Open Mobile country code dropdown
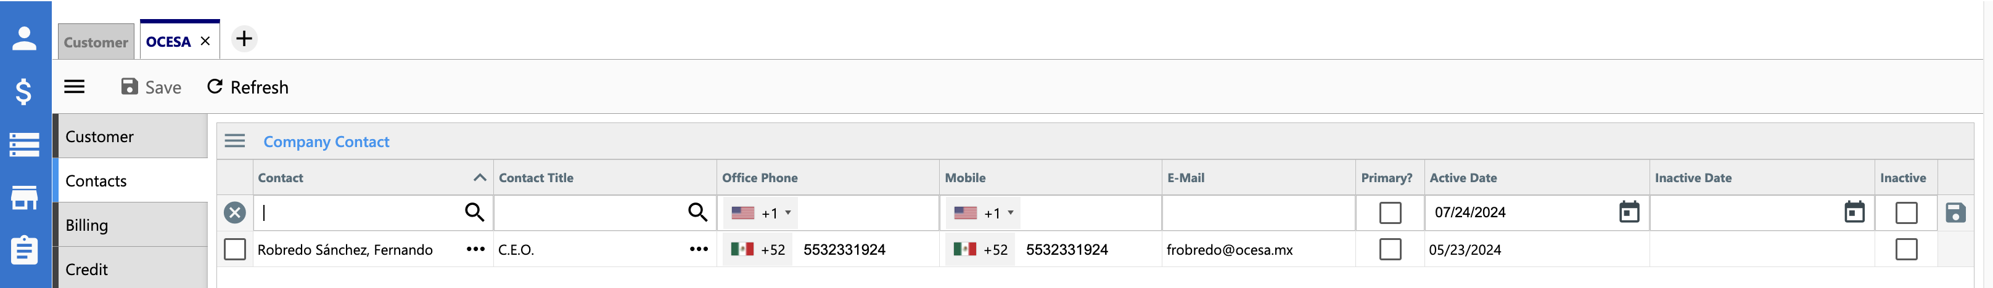This screenshot has width=1993, height=288. (x=982, y=213)
